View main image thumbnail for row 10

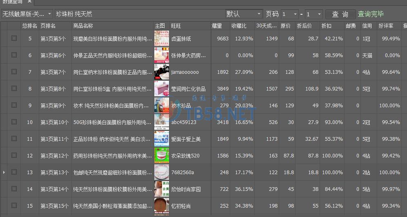click(x=161, y=122)
